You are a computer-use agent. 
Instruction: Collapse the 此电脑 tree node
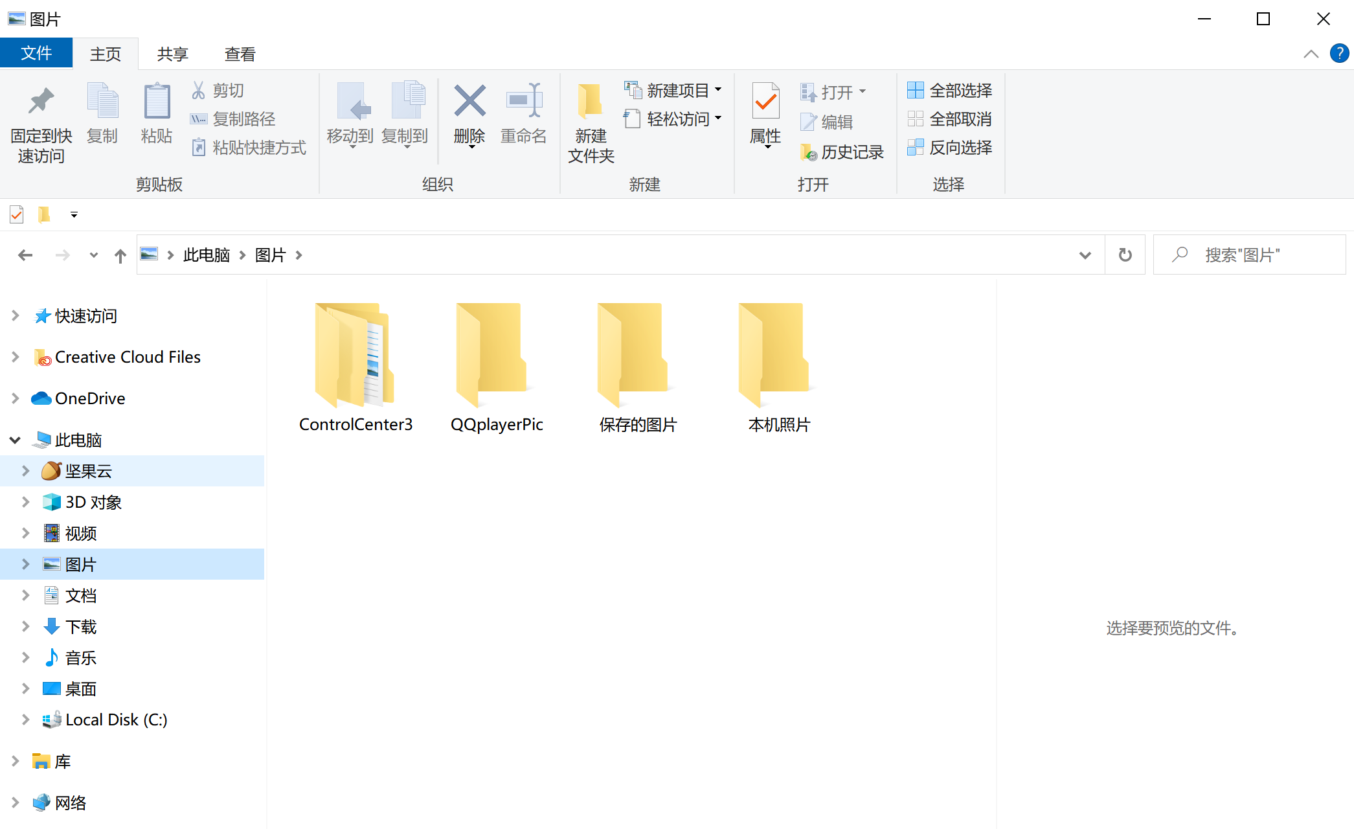tap(15, 440)
